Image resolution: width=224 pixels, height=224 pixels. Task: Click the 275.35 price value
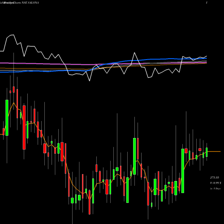[x=215, y=177]
